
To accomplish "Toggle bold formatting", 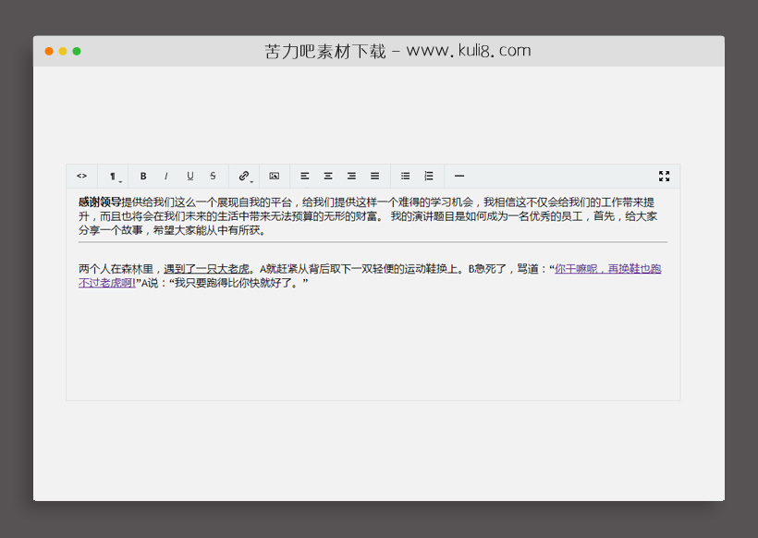I will (x=143, y=176).
